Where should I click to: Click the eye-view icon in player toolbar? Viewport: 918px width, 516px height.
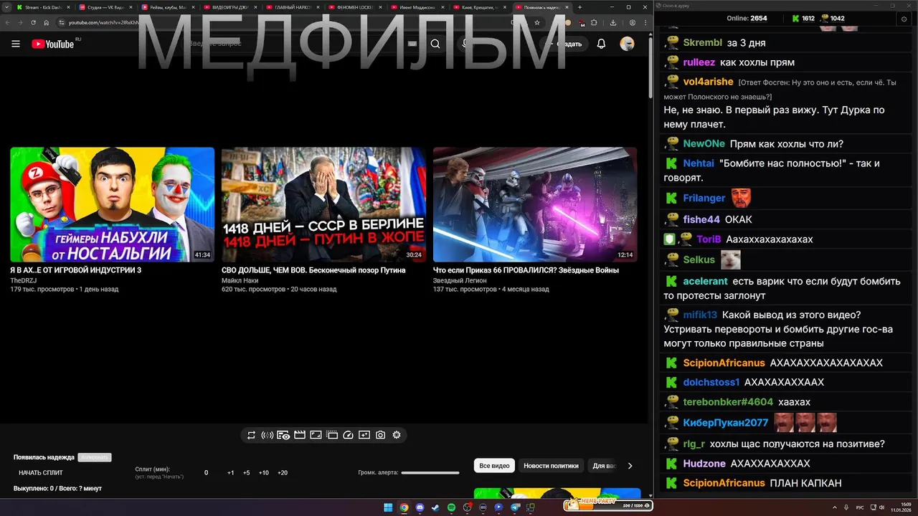283,435
